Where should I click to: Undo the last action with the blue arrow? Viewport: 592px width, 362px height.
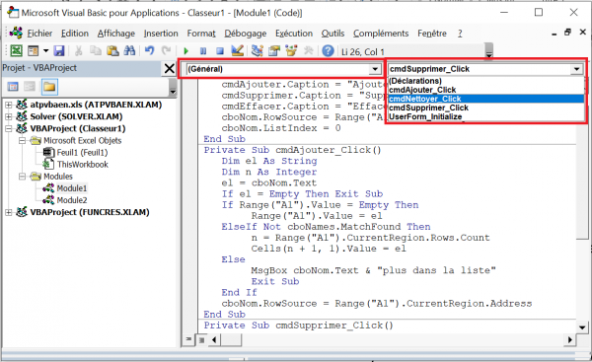150,50
